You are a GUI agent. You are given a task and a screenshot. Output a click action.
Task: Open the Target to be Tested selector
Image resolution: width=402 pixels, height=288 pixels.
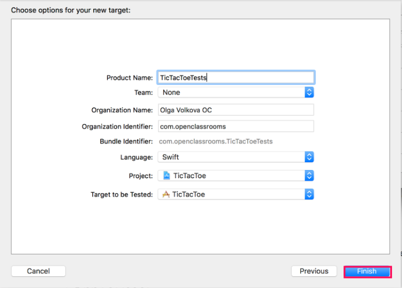pyautogui.click(x=236, y=194)
